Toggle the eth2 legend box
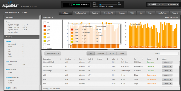This screenshot has height=91, width=181. click(x=45, y=34)
